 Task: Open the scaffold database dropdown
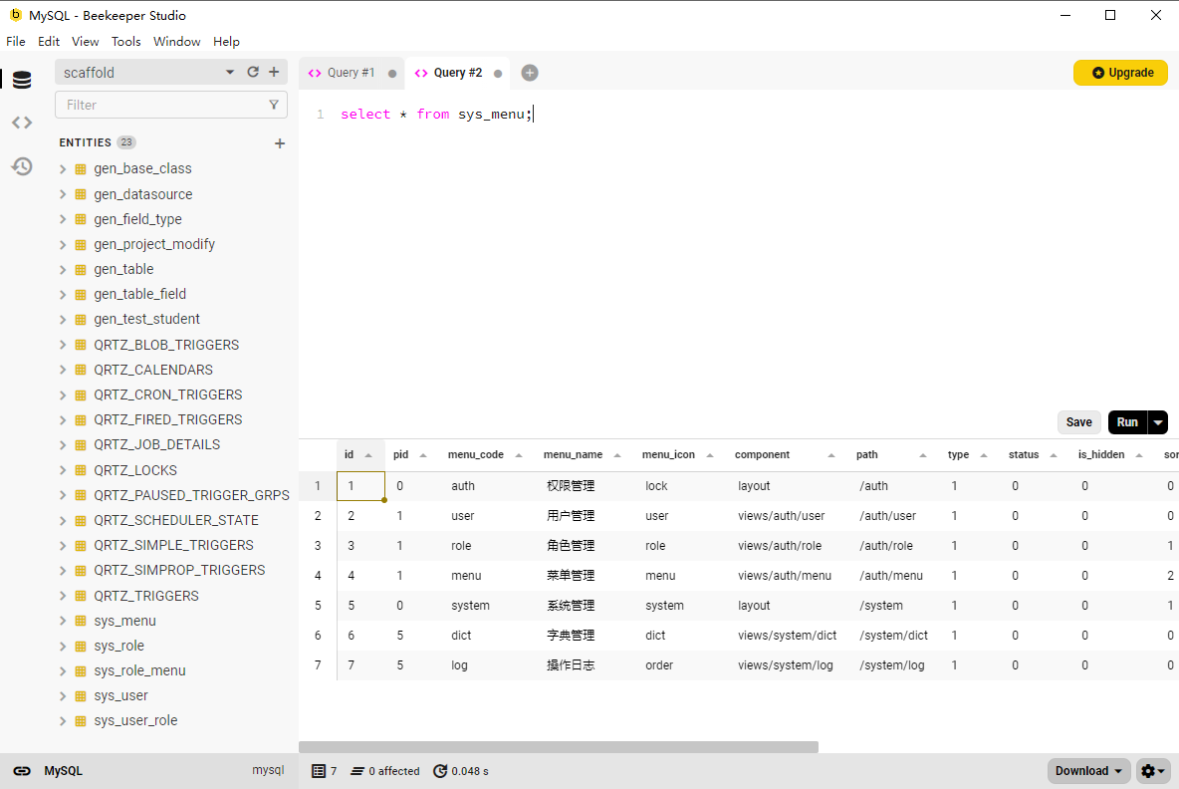click(230, 72)
